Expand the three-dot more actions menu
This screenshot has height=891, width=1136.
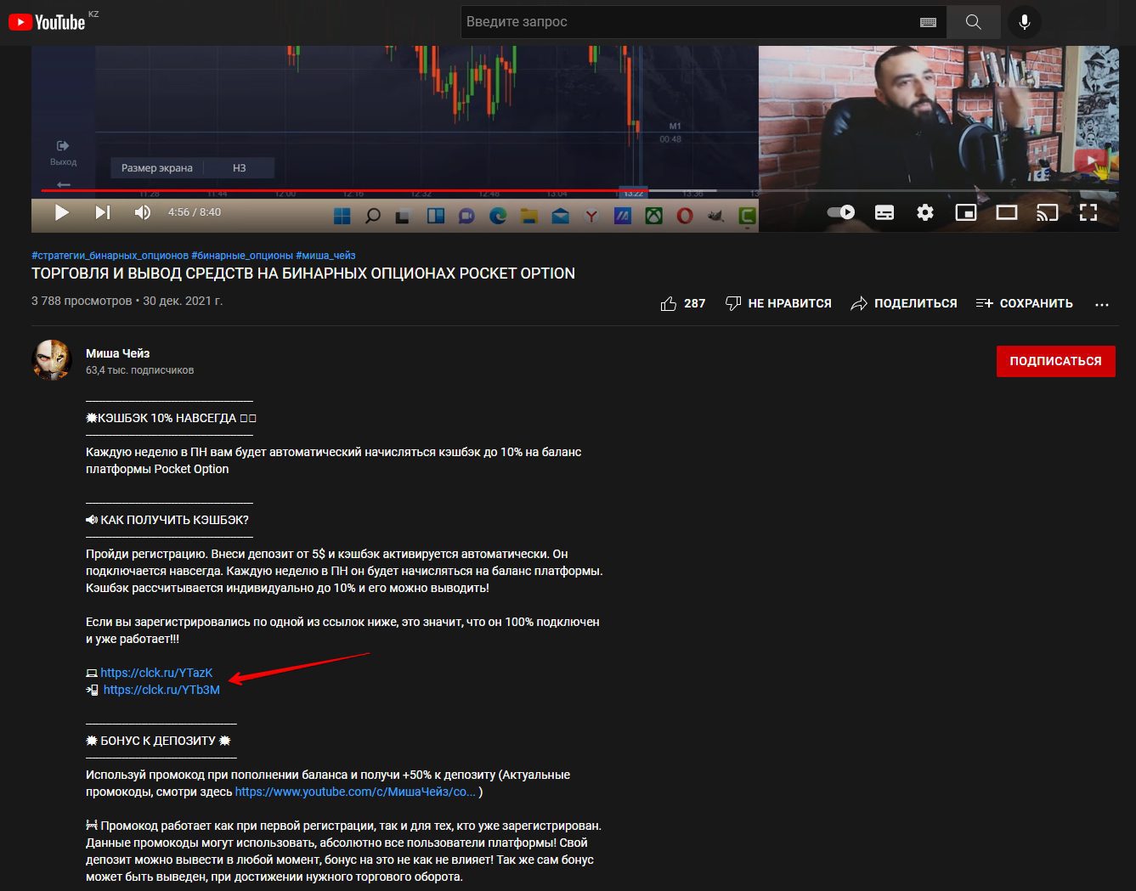(x=1102, y=304)
